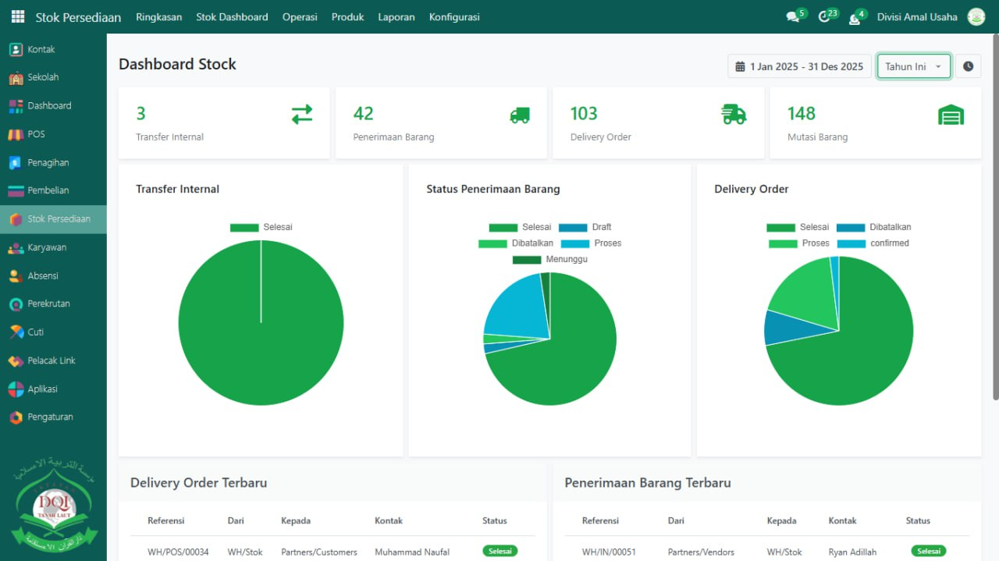Click the user avatar at top right

976,16
